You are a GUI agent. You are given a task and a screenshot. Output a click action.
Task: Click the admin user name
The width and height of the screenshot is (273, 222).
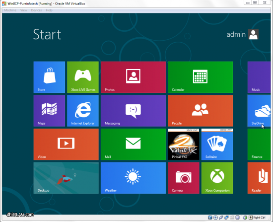click(236, 34)
